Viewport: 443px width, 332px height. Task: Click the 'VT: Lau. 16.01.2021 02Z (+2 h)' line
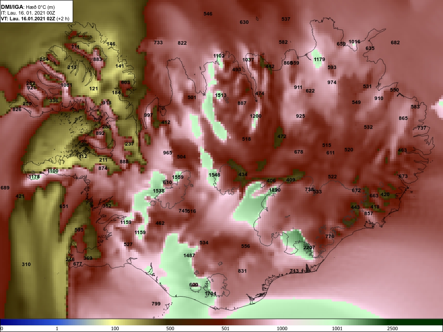pyautogui.click(x=35, y=19)
